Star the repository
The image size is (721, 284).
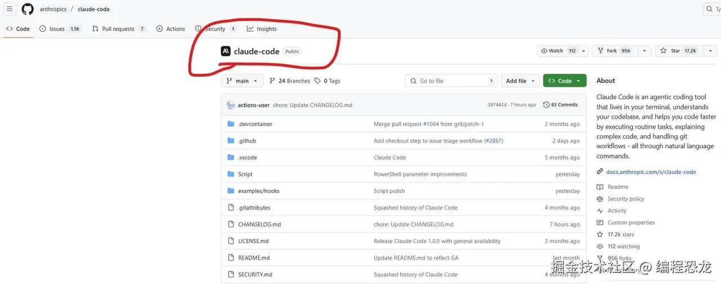coord(678,51)
